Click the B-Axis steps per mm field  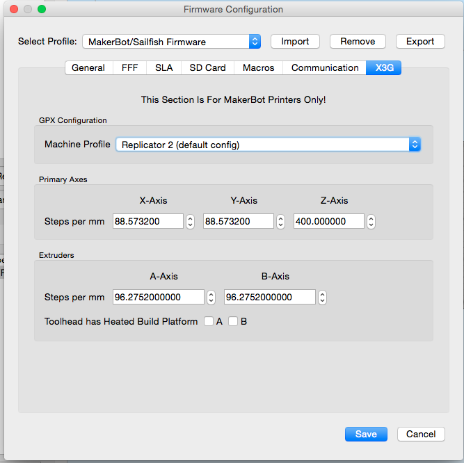(270, 297)
